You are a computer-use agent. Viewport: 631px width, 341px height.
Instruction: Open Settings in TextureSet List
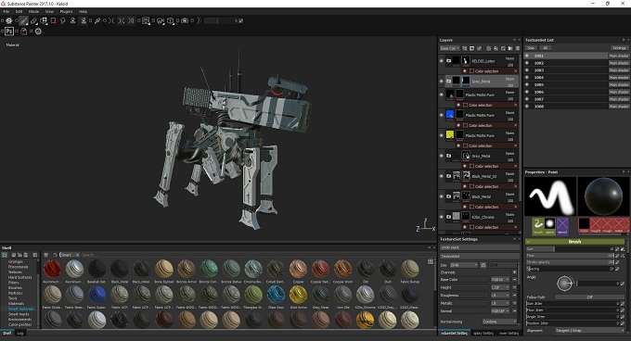click(x=619, y=48)
